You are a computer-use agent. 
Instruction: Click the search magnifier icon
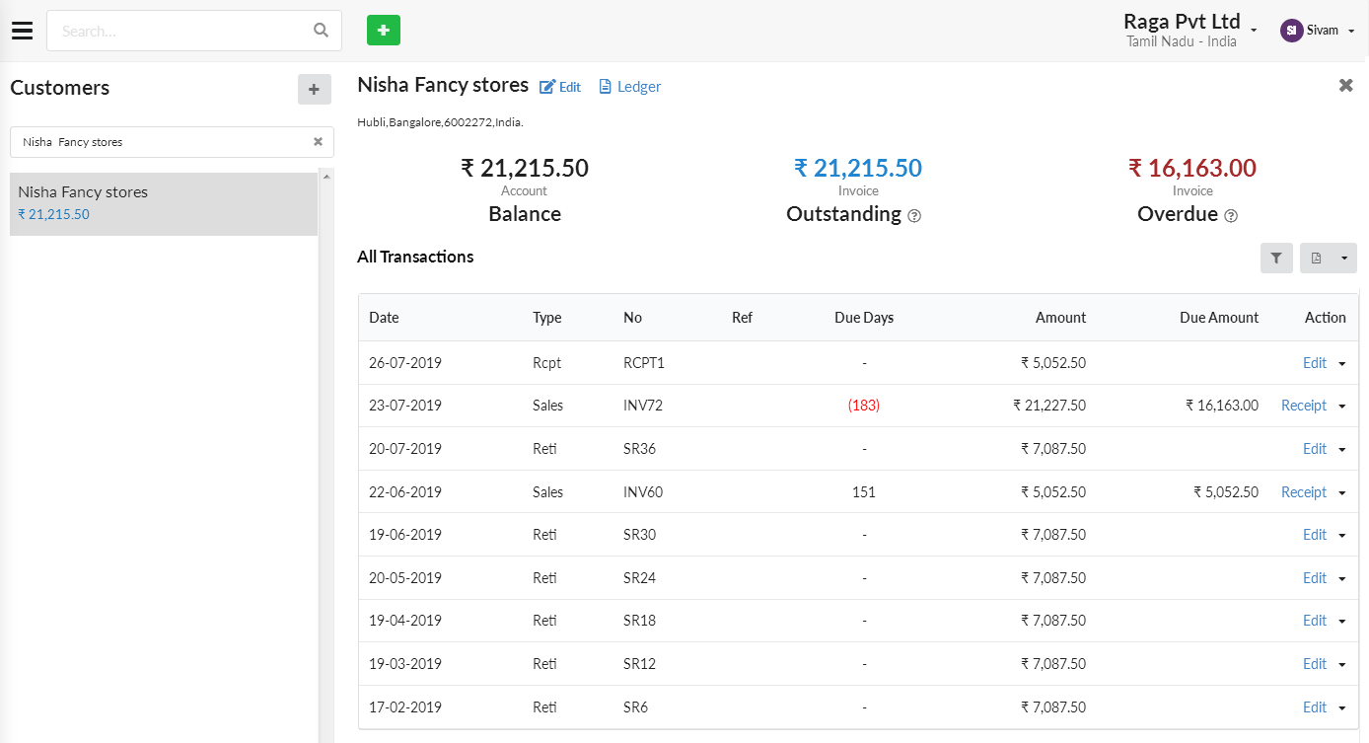click(321, 31)
